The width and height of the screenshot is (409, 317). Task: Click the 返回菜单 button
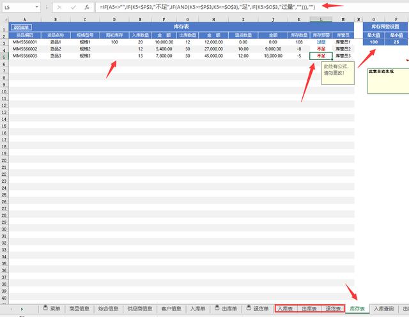click(21, 28)
